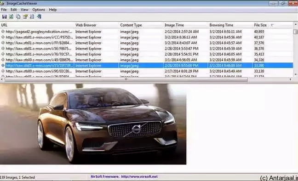Sort by the Image Time column header

point(186,25)
